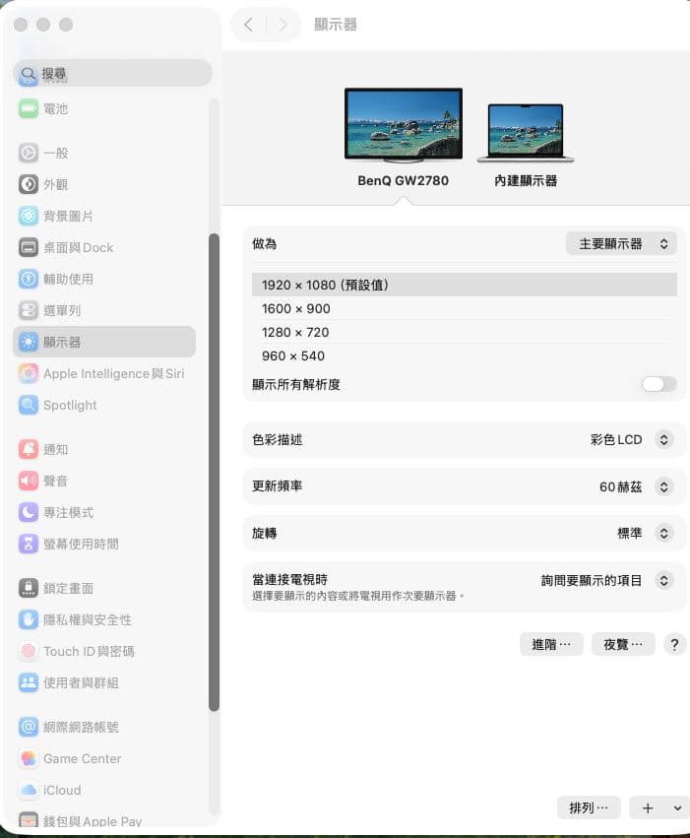Select 1920 × 1080 (預設值) resolution
The image size is (690, 838).
coord(464,285)
